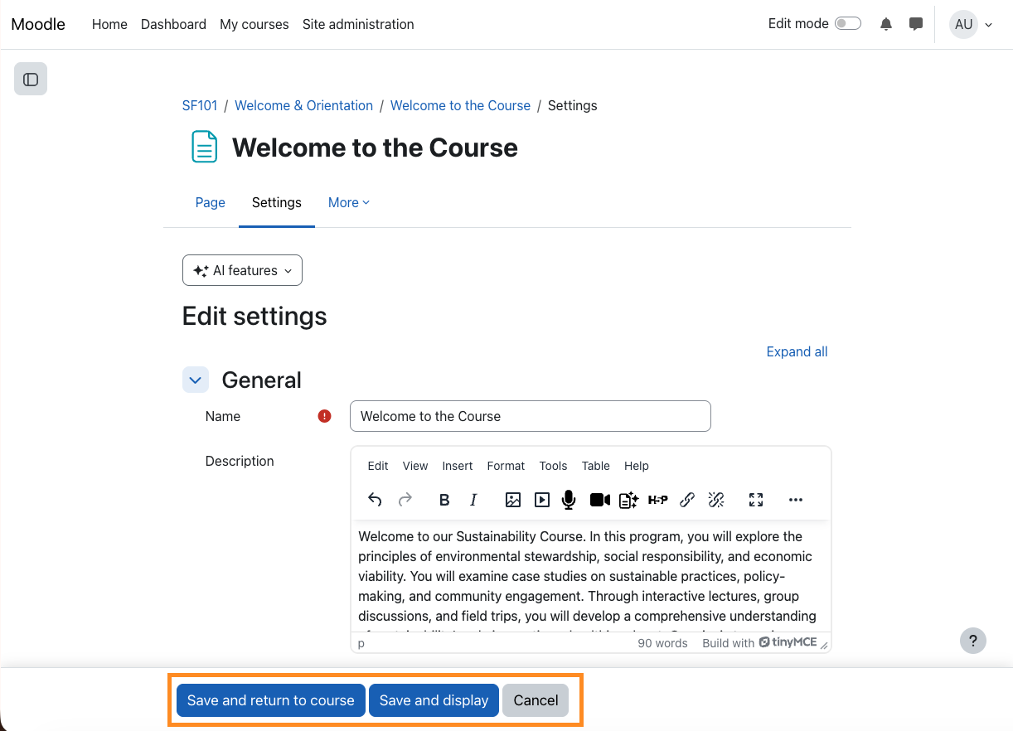Toggle Edit mode switch on
Viewport: 1013px width, 731px height.
[847, 24]
